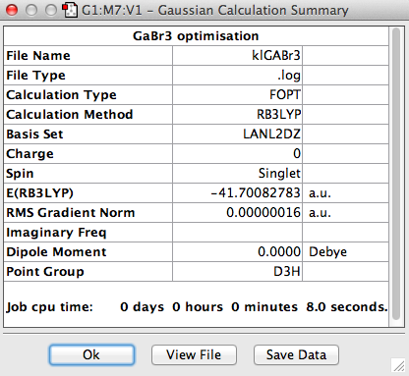
Task: Select the E(RB3LYP) energy value cell
Action: (x=237, y=193)
